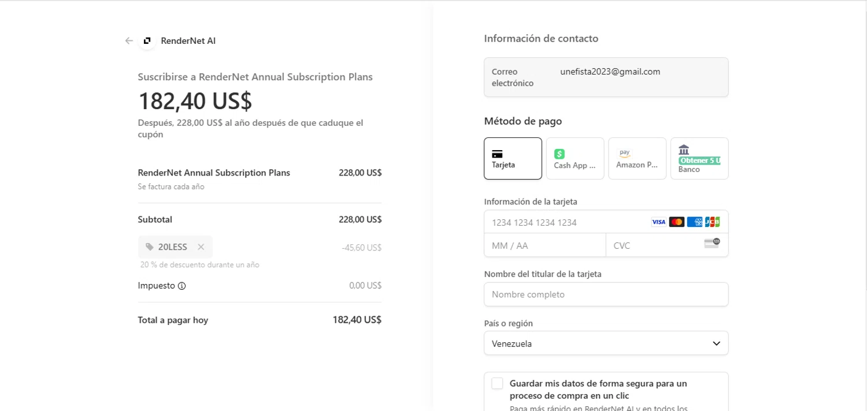Click the Cash App green logo icon
This screenshot has width=867, height=411.
point(560,154)
